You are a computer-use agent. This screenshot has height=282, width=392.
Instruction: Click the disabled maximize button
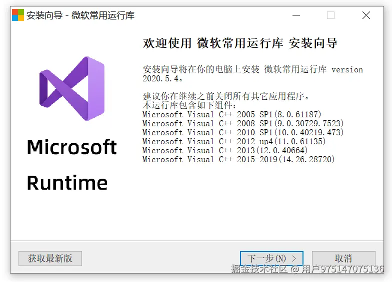pos(331,15)
